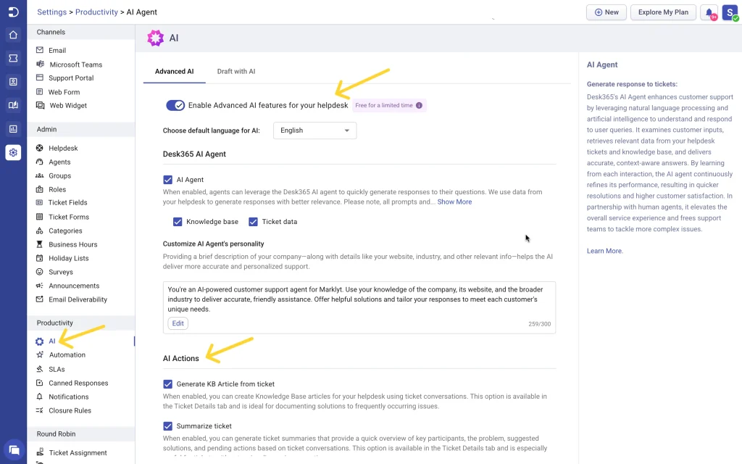
Task: Open Email Deliverability settings
Action: 78,299
